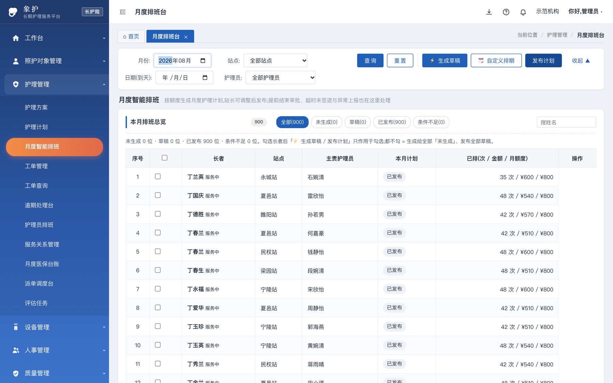
Task: Tick the checkbox for 丁永福
Action: coord(158,289)
